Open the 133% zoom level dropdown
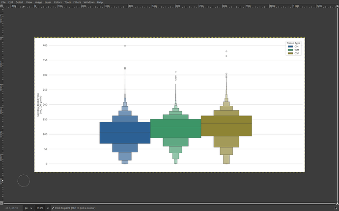Image resolution: width=339 pixels, height=211 pixels. [x=48, y=208]
